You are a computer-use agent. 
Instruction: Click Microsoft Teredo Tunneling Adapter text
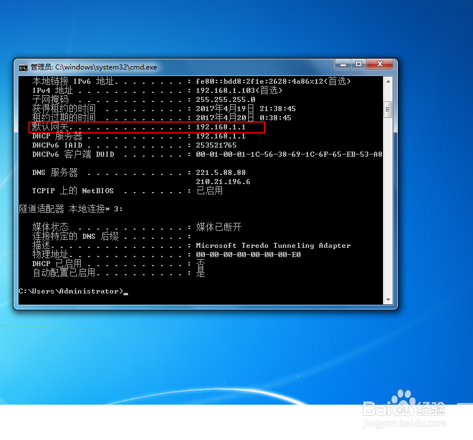(273, 246)
